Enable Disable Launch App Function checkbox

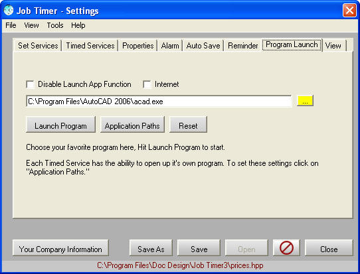pos(31,84)
